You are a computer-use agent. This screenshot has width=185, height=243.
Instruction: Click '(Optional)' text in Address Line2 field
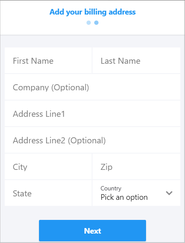pyautogui.click(x=87, y=141)
